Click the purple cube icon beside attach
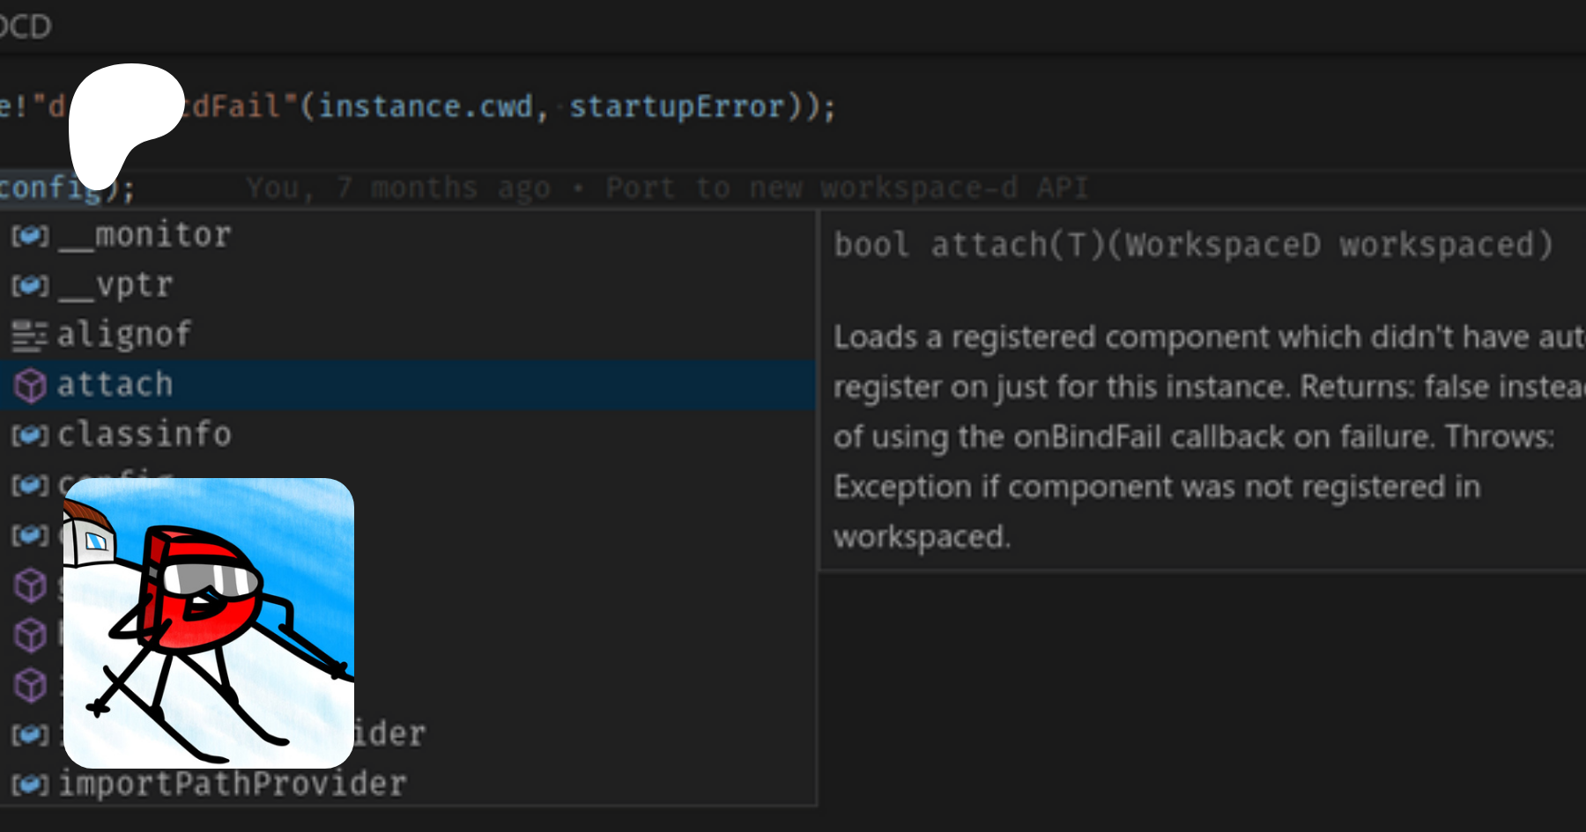 click(30, 386)
